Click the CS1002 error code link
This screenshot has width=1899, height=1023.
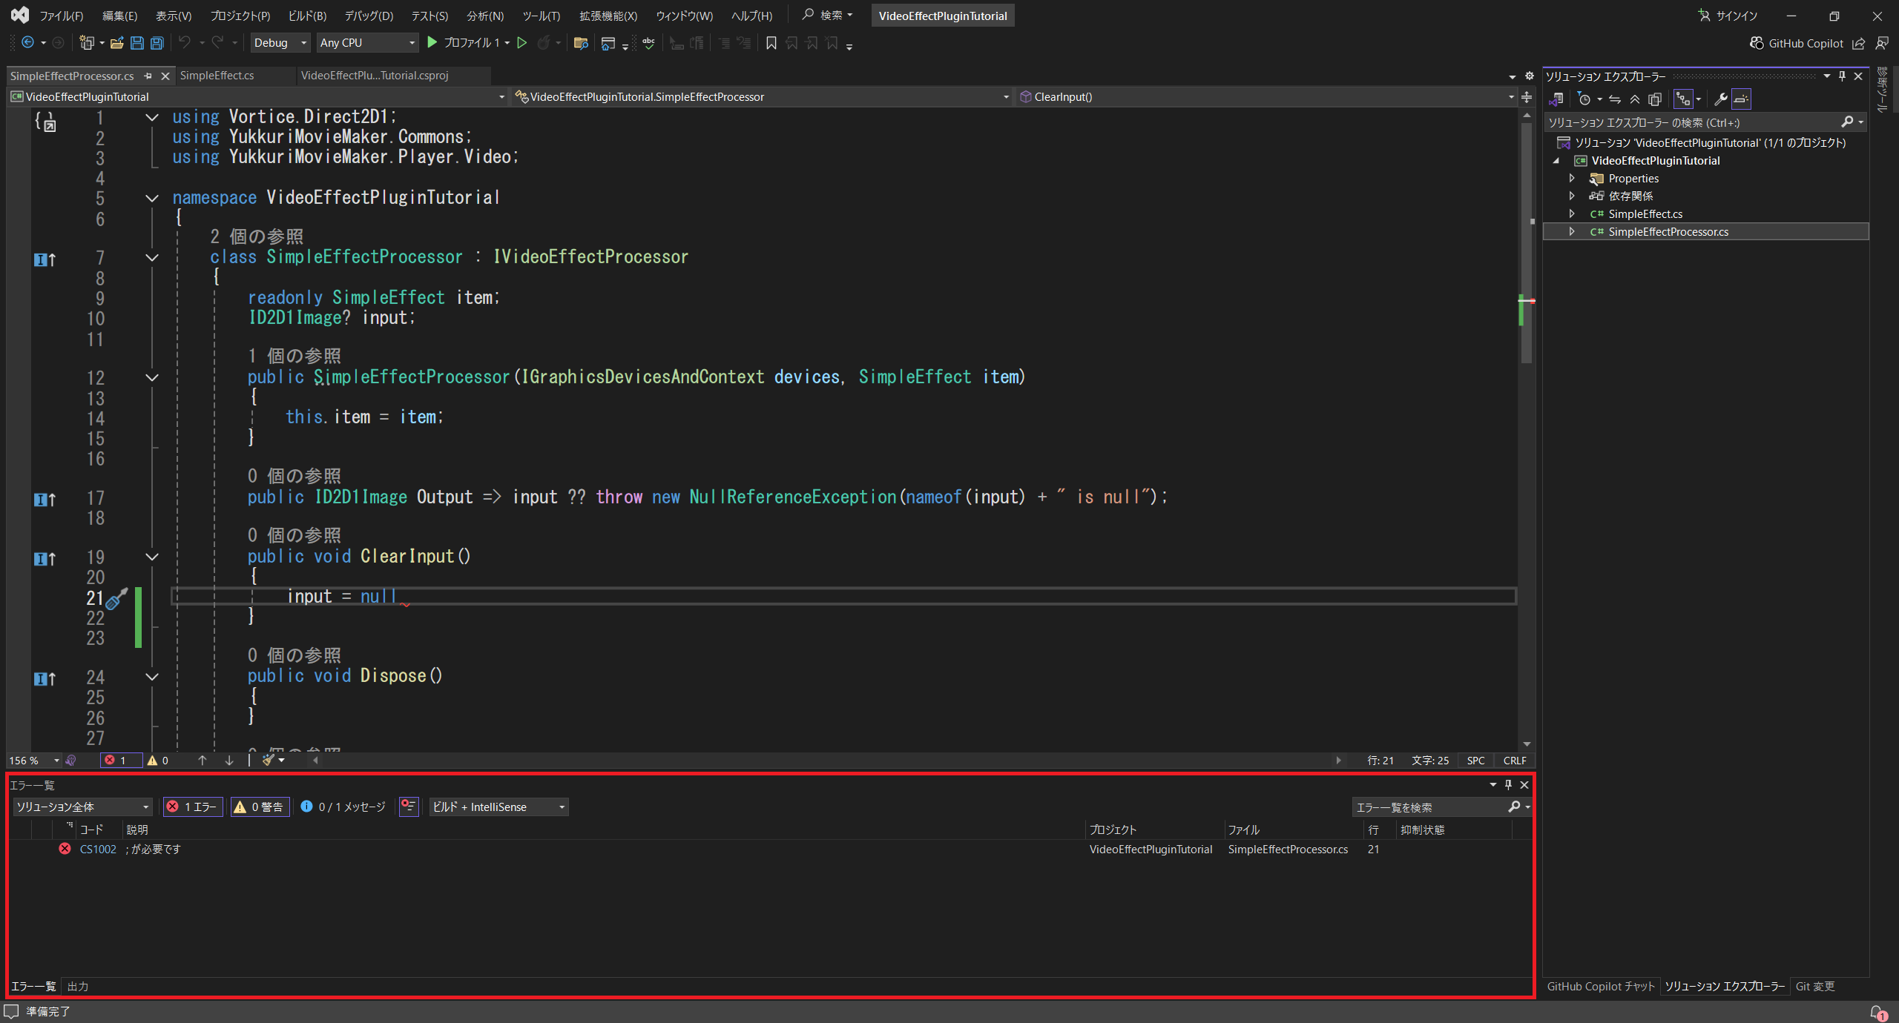[98, 849]
